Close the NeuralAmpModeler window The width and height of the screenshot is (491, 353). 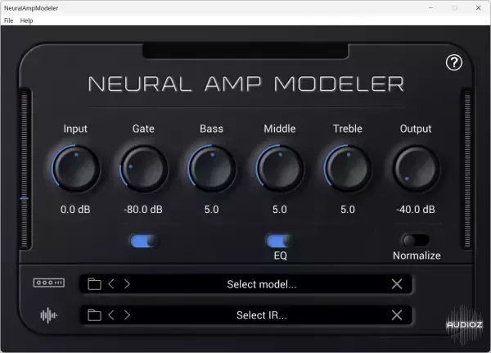point(478,8)
